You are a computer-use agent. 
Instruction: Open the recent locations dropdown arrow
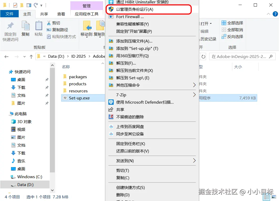(x=24, y=57)
